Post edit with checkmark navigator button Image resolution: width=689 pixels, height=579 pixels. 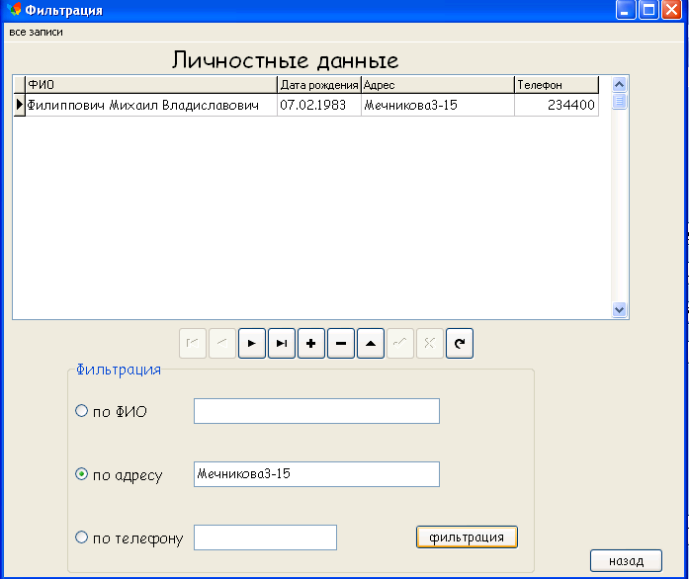[400, 343]
